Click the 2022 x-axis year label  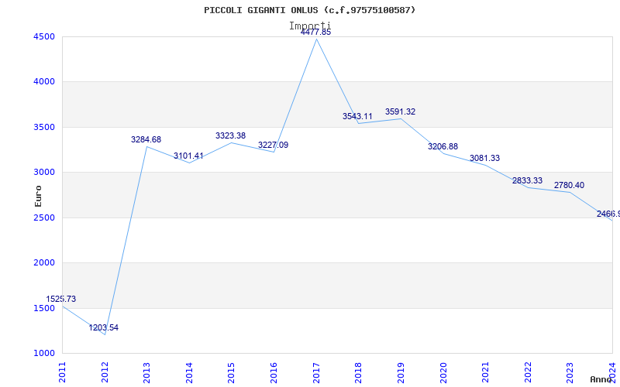[528, 372]
